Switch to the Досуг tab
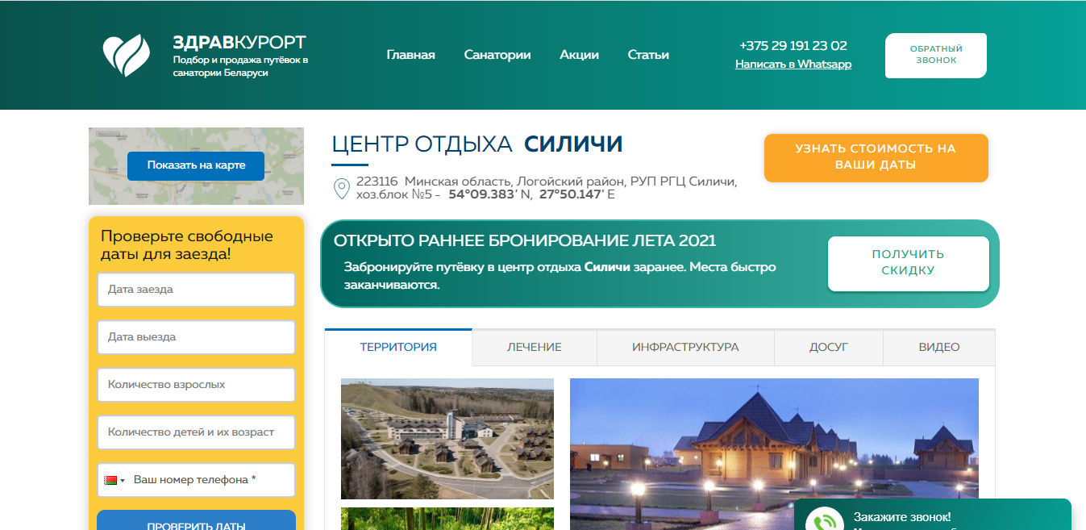The height and width of the screenshot is (530, 1086). pyautogui.click(x=829, y=348)
